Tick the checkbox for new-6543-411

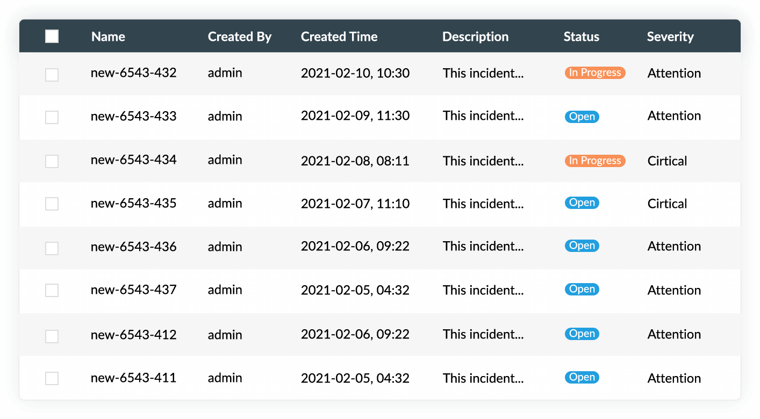52,379
